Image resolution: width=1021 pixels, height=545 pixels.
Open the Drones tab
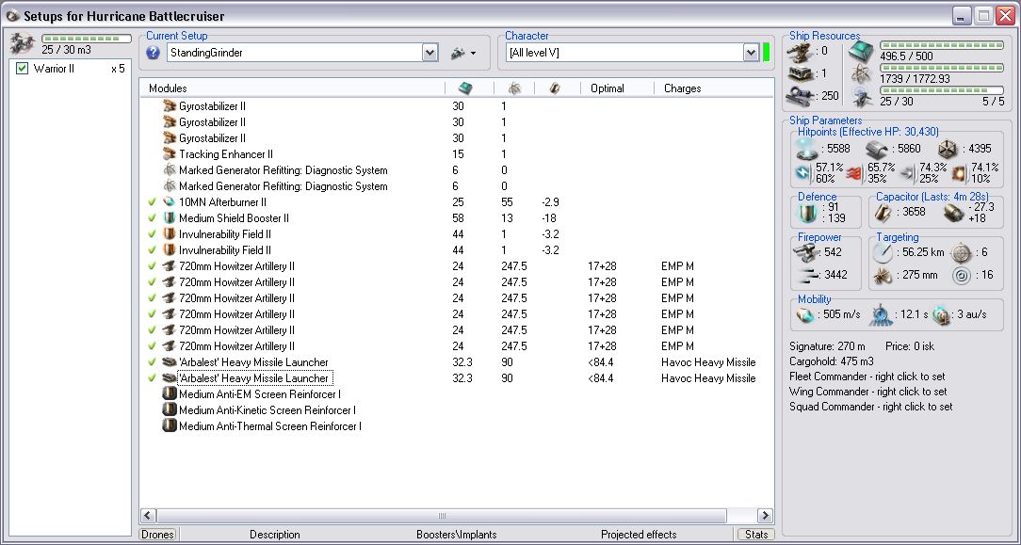click(x=157, y=535)
